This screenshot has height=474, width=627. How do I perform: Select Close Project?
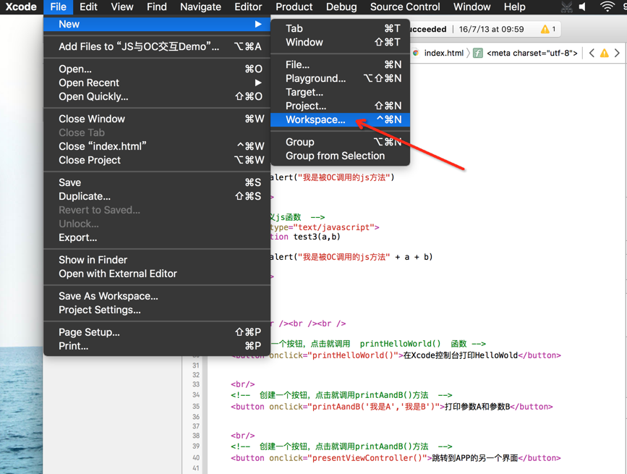coord(157,160)
